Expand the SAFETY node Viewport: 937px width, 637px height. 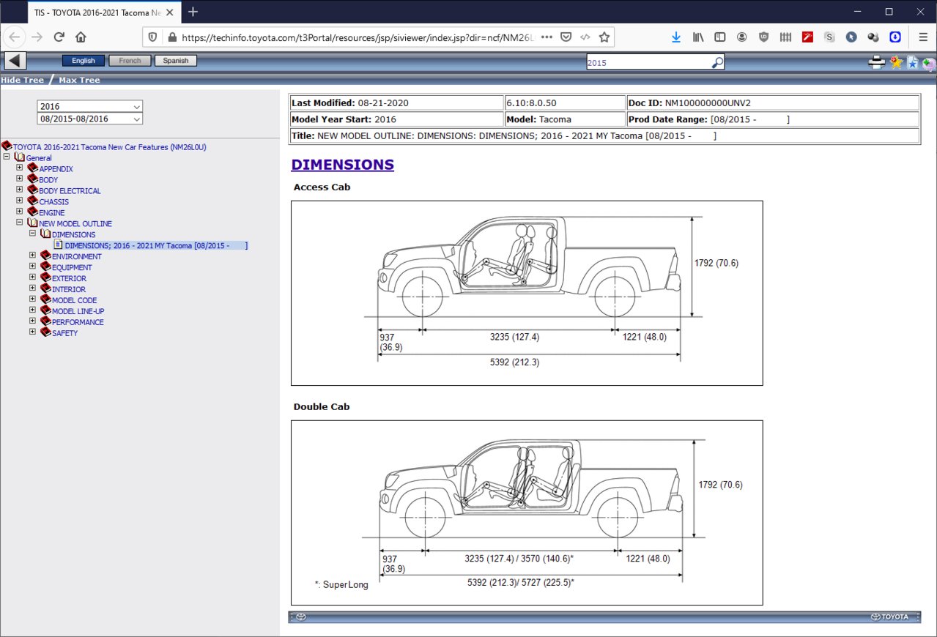pyautogui.click(x=32, y=332)
